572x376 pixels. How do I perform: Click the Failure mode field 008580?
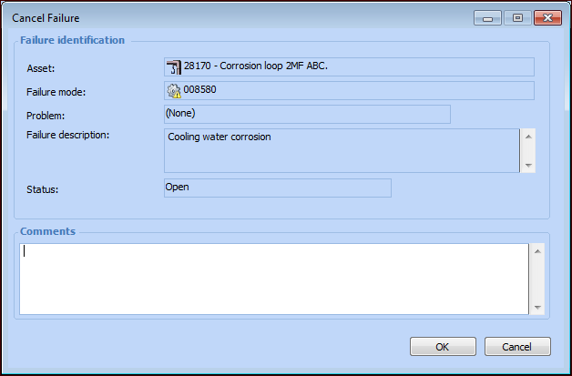click(x=355, y=90)
